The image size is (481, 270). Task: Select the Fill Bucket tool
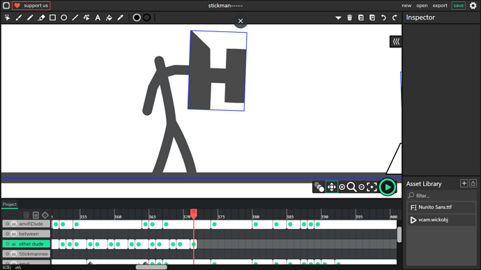click(109, 17)
